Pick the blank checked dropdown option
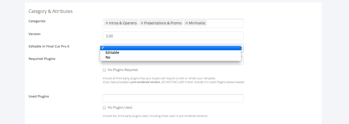This screenshot has height=124, width=349. tap(170, 48)
